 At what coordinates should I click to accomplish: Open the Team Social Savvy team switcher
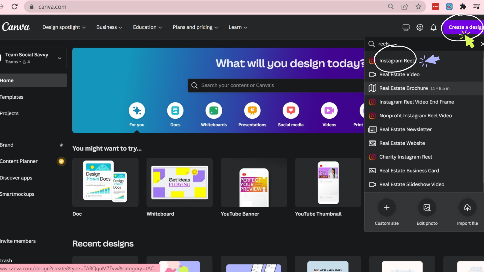pyautogui.click(x=33, y=58)
